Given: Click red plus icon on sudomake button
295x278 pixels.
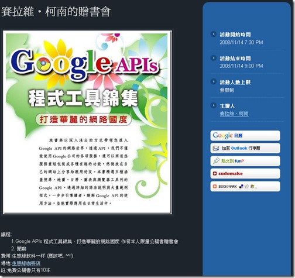Looking at the screenshot, I should click(x=215, y=173).
